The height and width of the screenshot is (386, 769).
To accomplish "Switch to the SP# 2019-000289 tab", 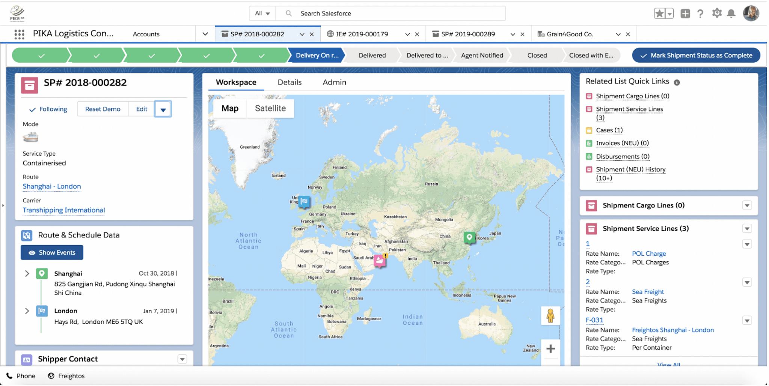I will point(468,34).
